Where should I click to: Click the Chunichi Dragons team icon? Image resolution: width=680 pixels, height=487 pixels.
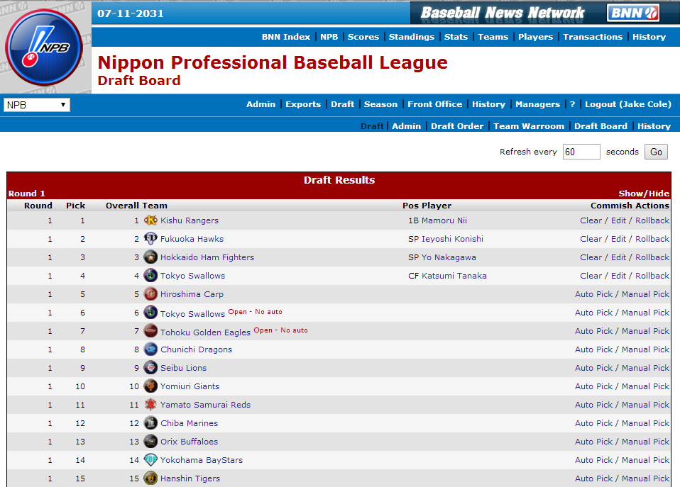[x=150, y=349]
